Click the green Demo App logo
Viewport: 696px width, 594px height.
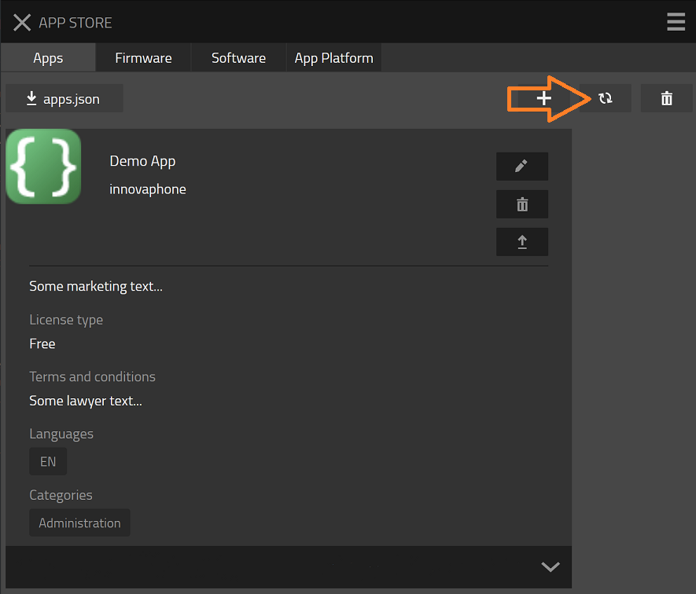[43, 167]
